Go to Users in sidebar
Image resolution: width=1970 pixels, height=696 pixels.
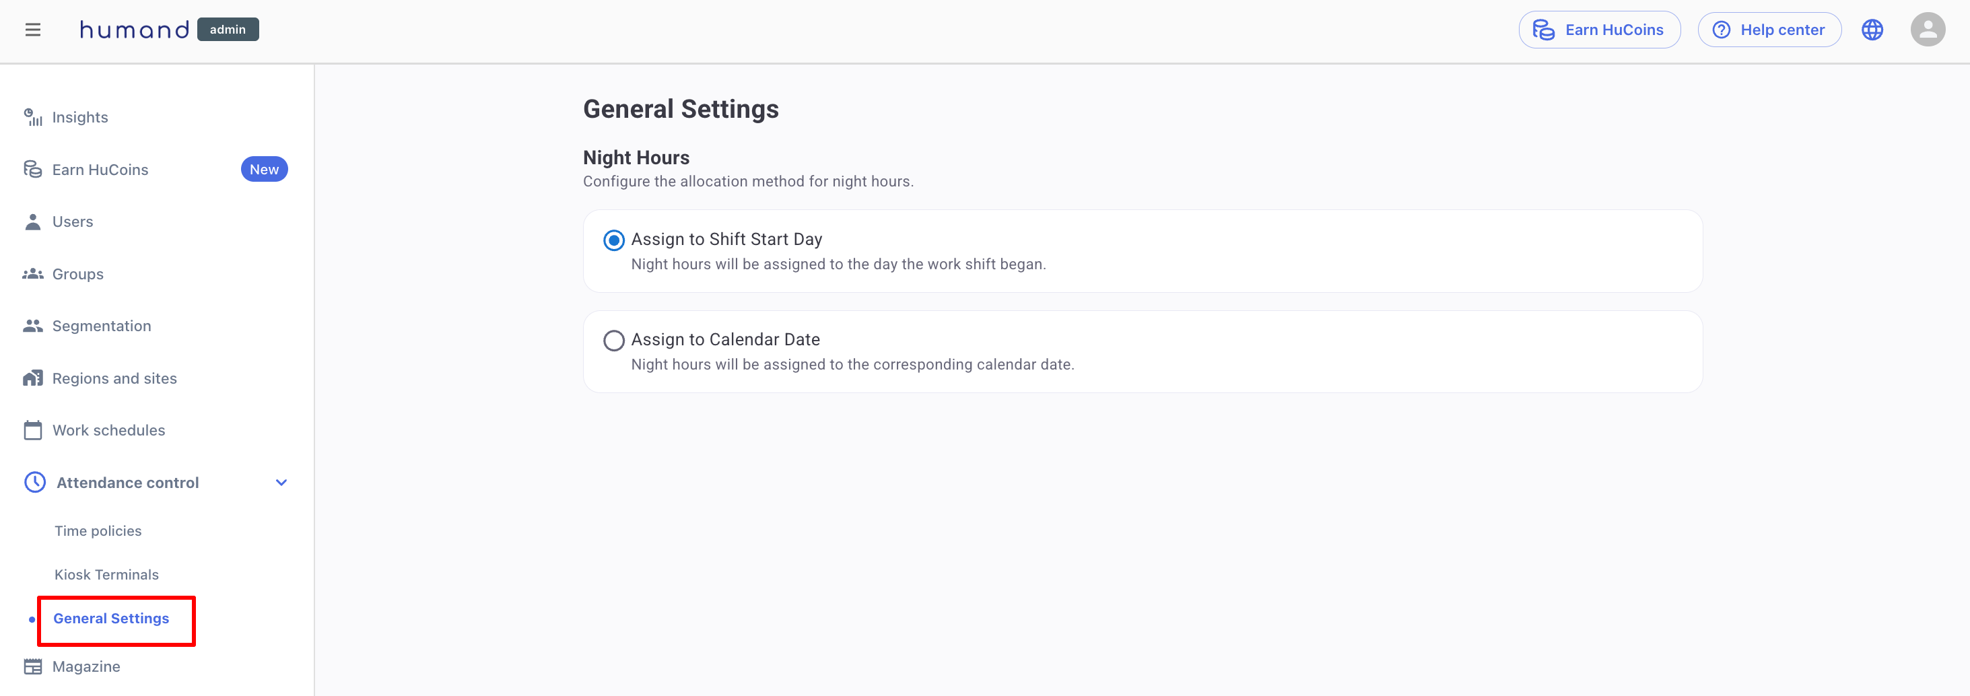(x=73, y=222)
